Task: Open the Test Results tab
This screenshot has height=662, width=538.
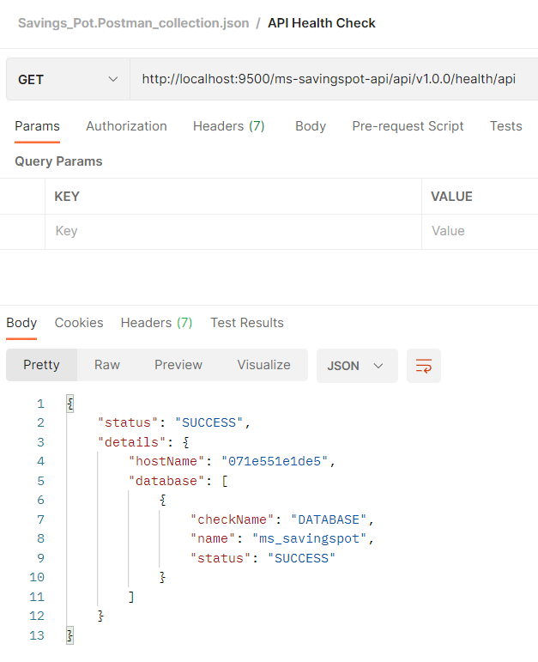Action: coord(247,323)
